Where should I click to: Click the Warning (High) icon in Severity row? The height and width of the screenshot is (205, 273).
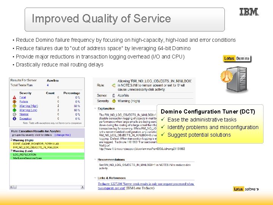pos(114,101)
